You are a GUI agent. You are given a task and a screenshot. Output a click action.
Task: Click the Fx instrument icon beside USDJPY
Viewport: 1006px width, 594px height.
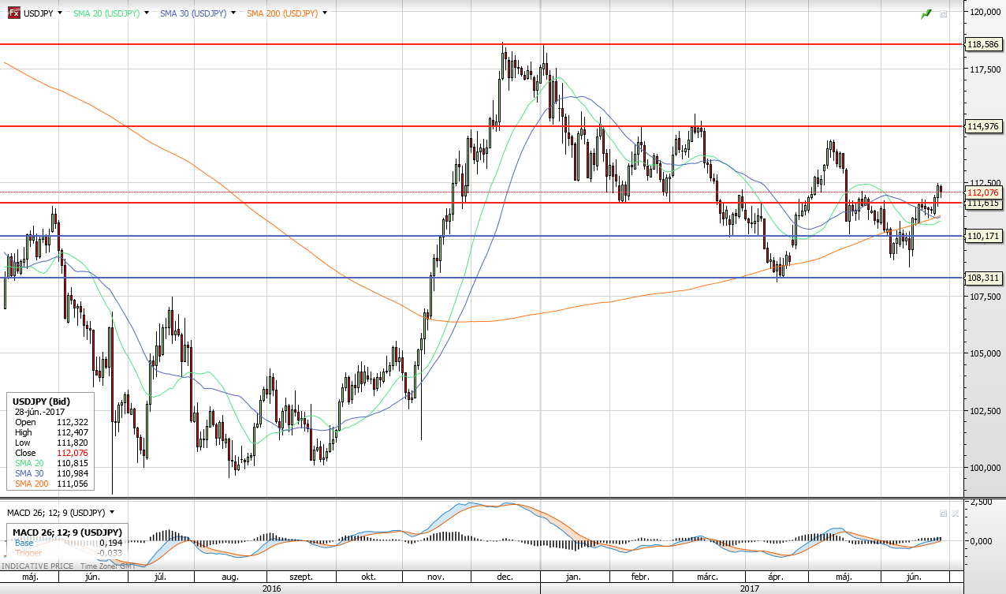(x=13, y=13)
